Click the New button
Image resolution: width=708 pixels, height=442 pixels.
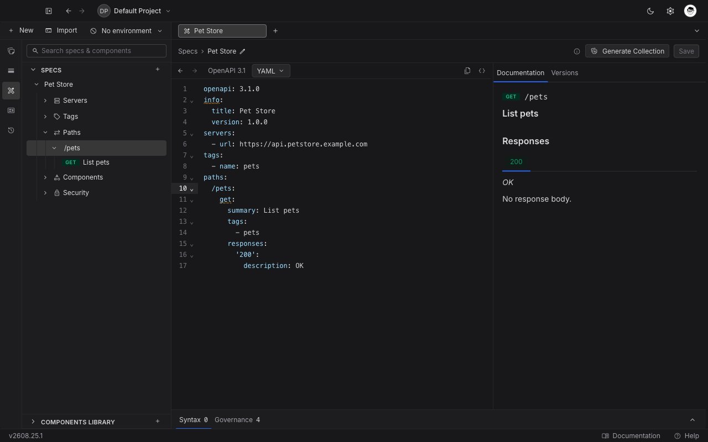(x=21, y=30)
